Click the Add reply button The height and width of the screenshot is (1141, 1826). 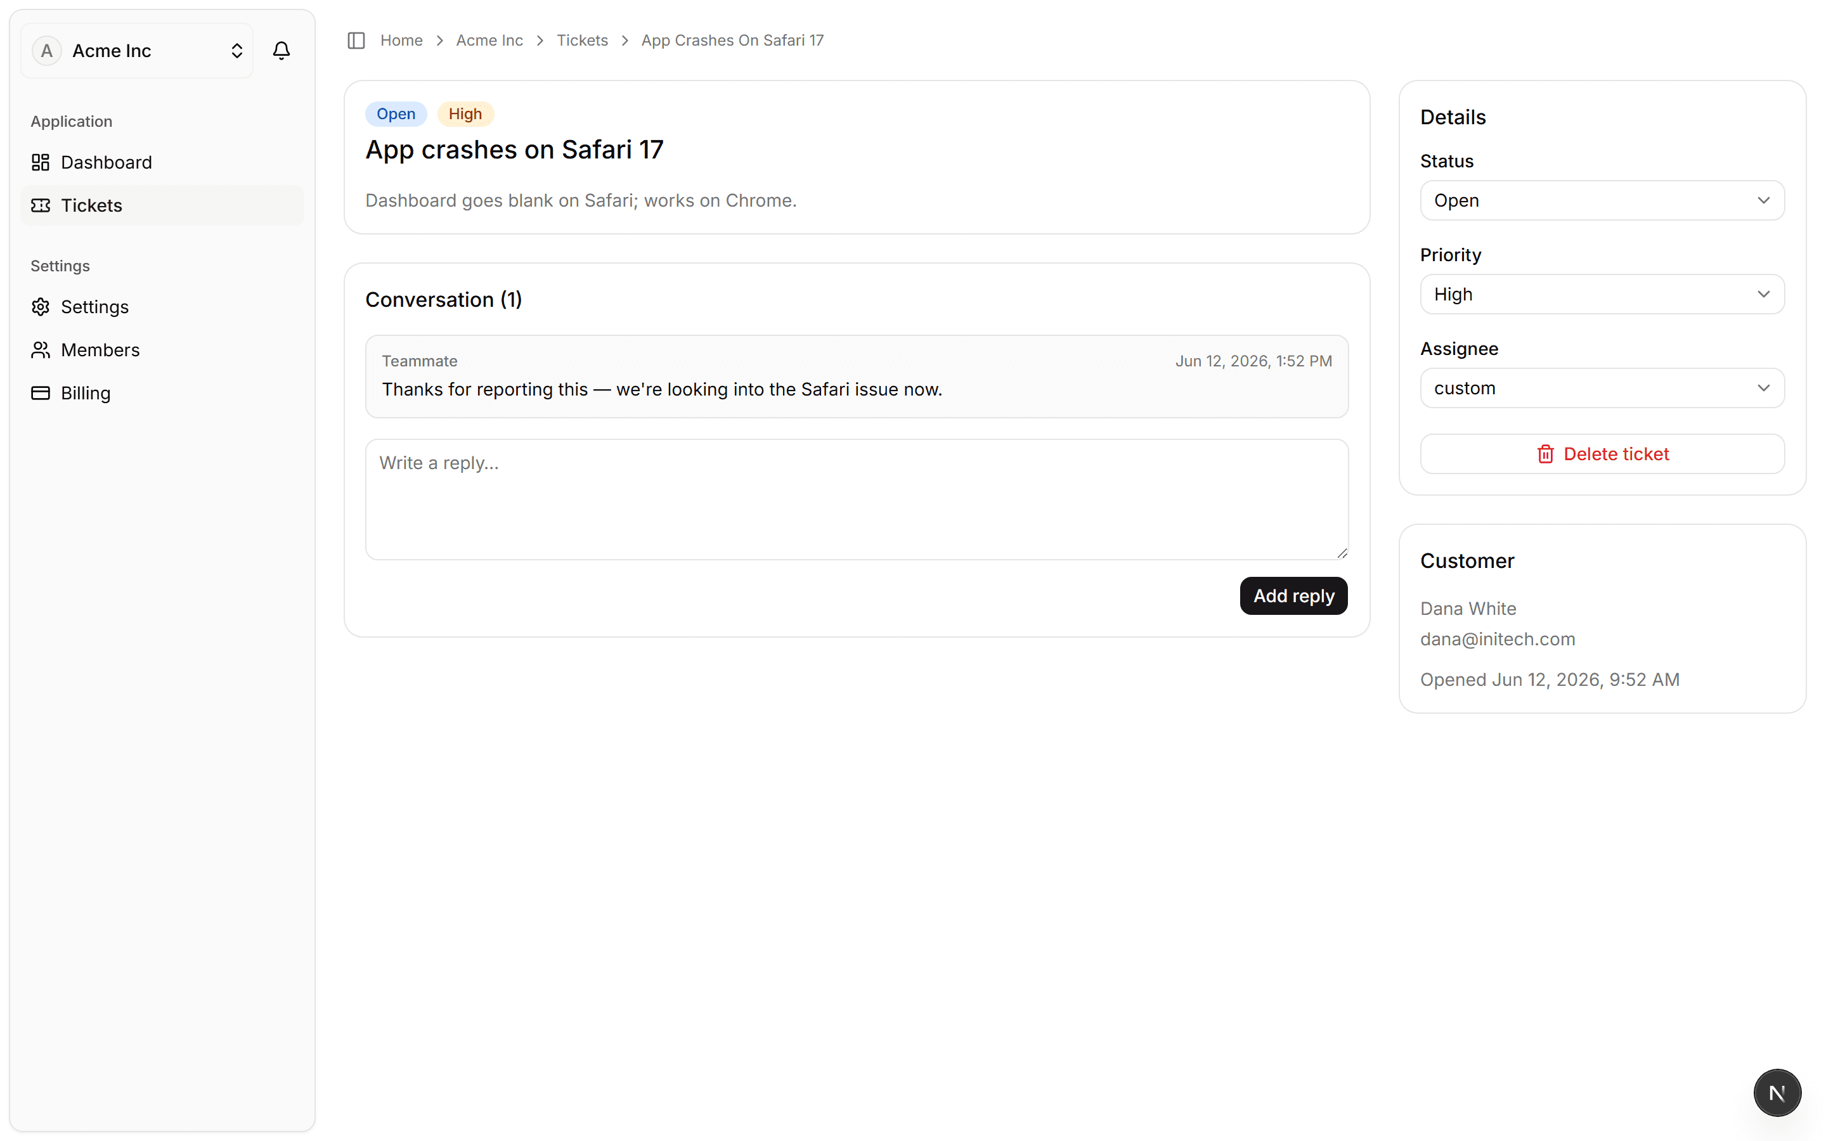1293,595
